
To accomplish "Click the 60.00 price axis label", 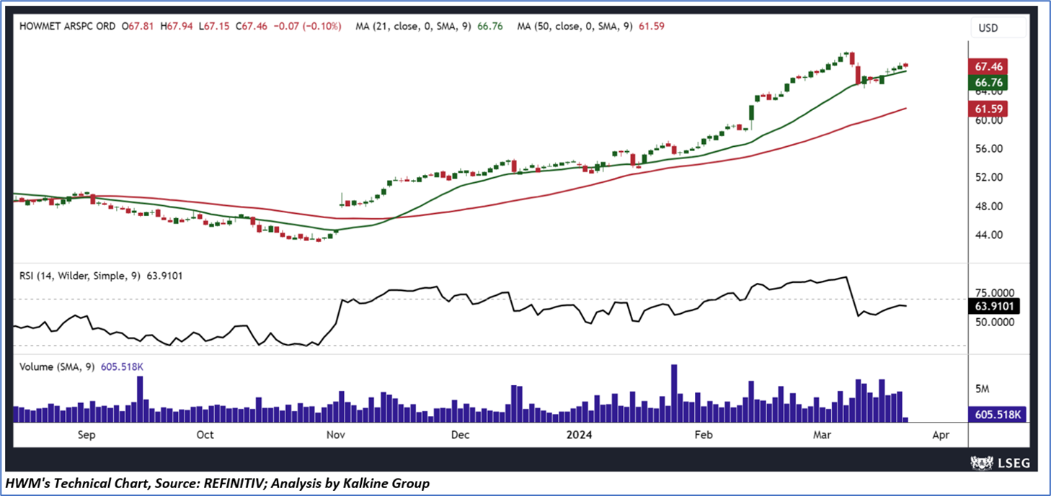I will (988, 120).
